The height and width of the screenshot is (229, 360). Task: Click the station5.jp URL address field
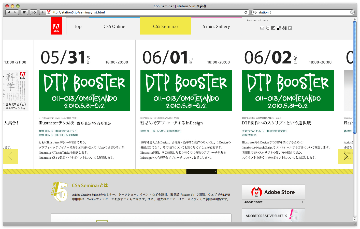(x=148, y=12)
